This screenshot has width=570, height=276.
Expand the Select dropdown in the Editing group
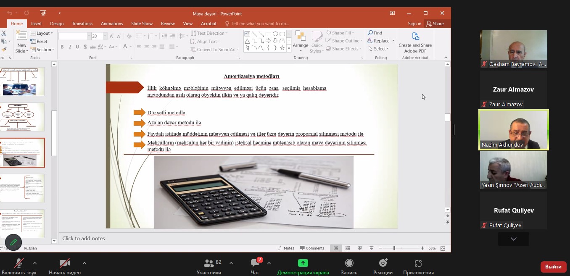pos(381,49)
